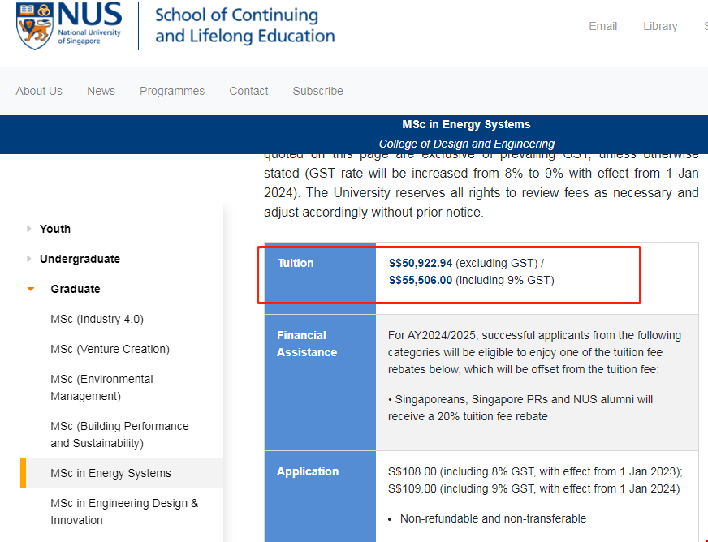The image size is (708, 542).
Task: Open the Programmes menu
Action: pyautogui.click(x=172, y=91)
